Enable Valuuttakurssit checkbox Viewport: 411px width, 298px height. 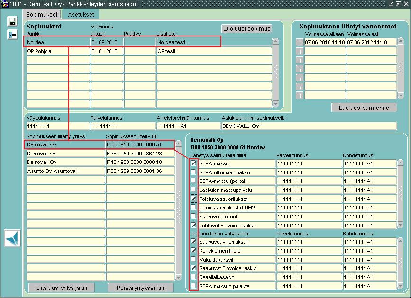pyautogui.click(x=193, y=259)
